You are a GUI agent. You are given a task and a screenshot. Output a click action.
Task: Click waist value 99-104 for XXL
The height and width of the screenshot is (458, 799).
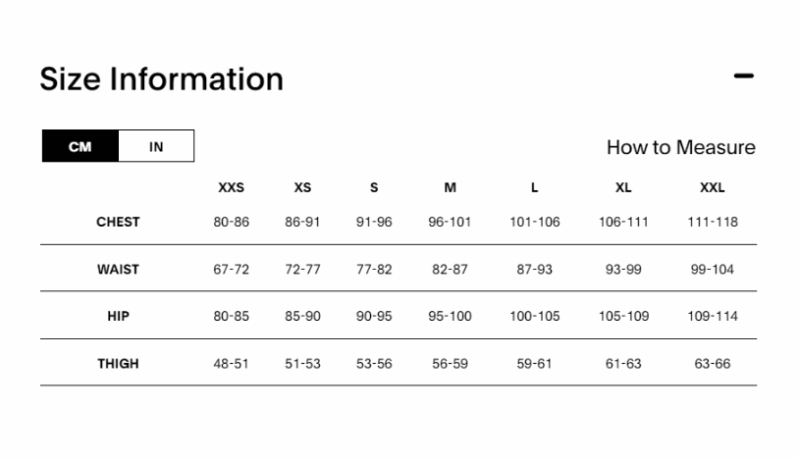713,269
